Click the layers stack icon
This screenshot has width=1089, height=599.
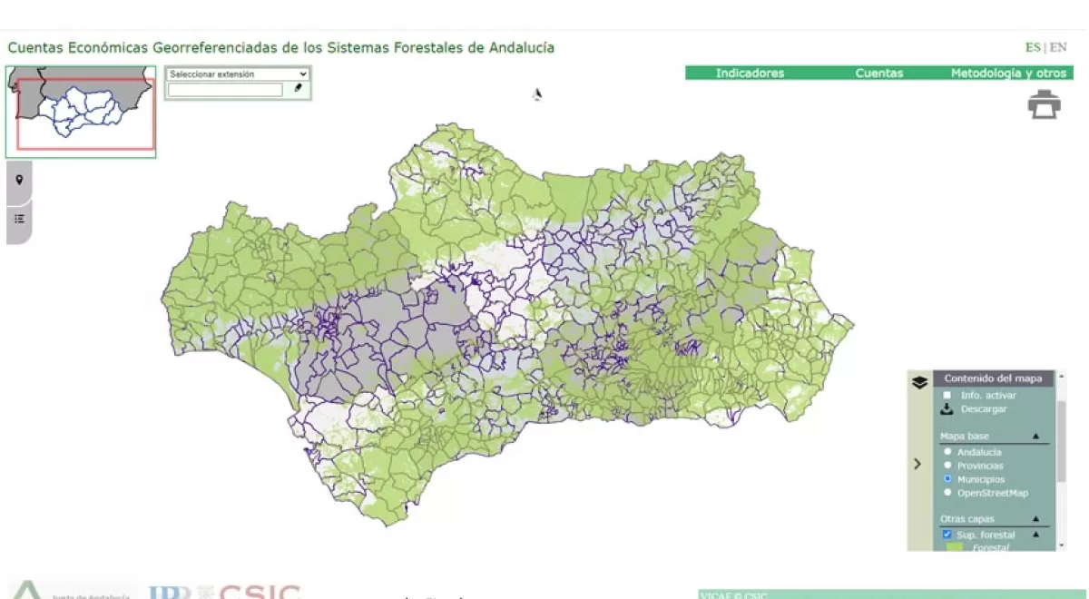pyautogui.click(x=919, y=382)
